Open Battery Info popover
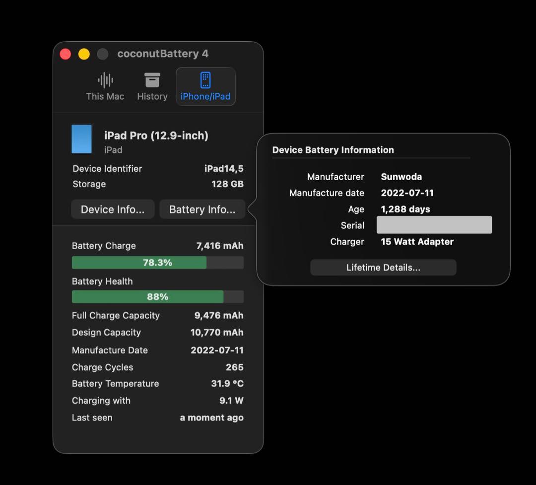The height and width of the screenshot is (485, 536). click(202, 209)
